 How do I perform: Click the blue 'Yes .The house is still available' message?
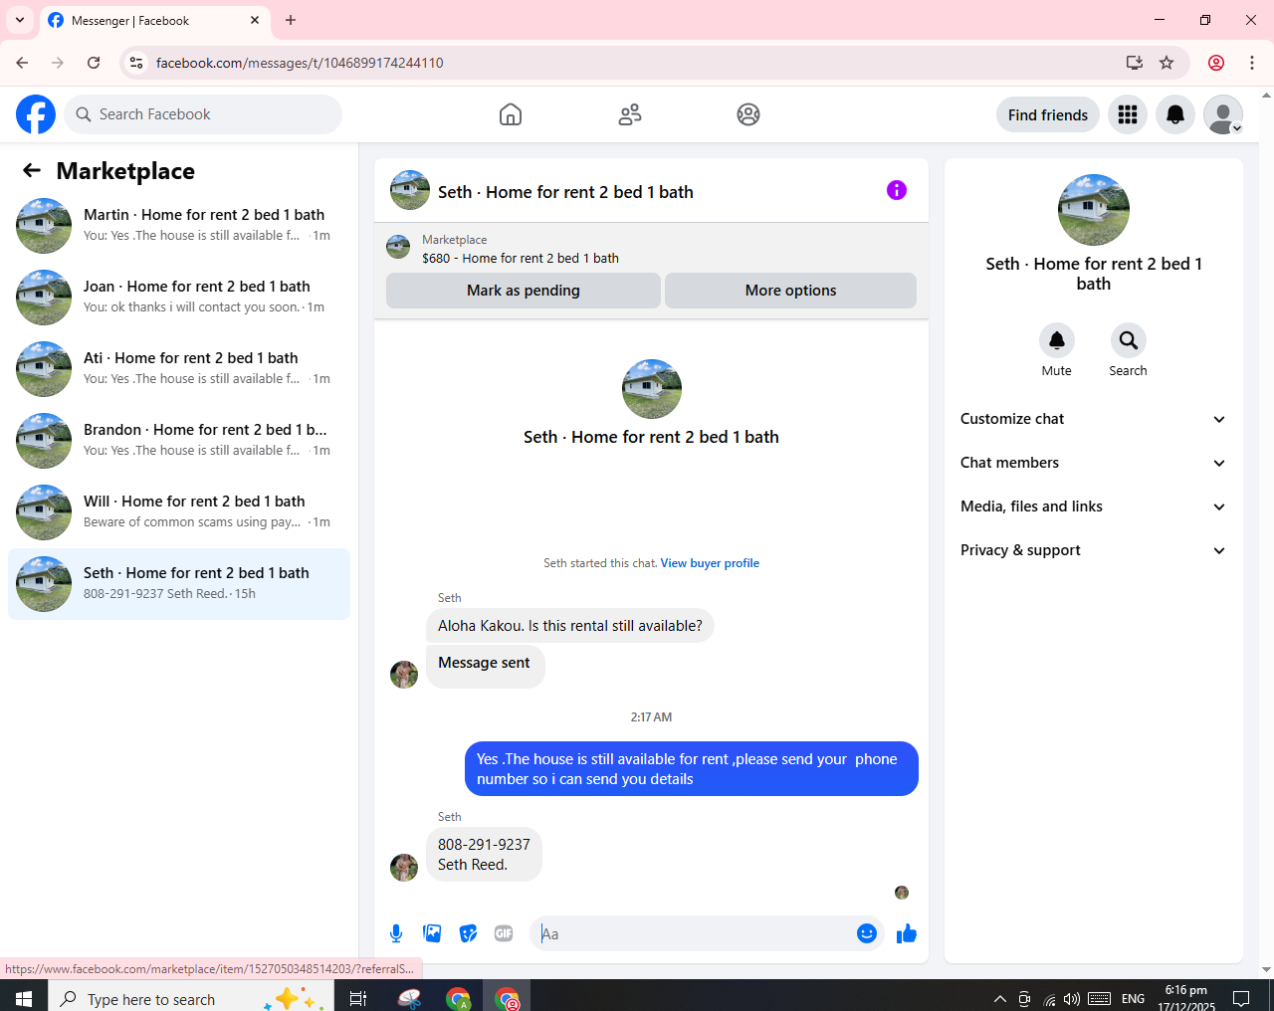click(x=692, y=769)
